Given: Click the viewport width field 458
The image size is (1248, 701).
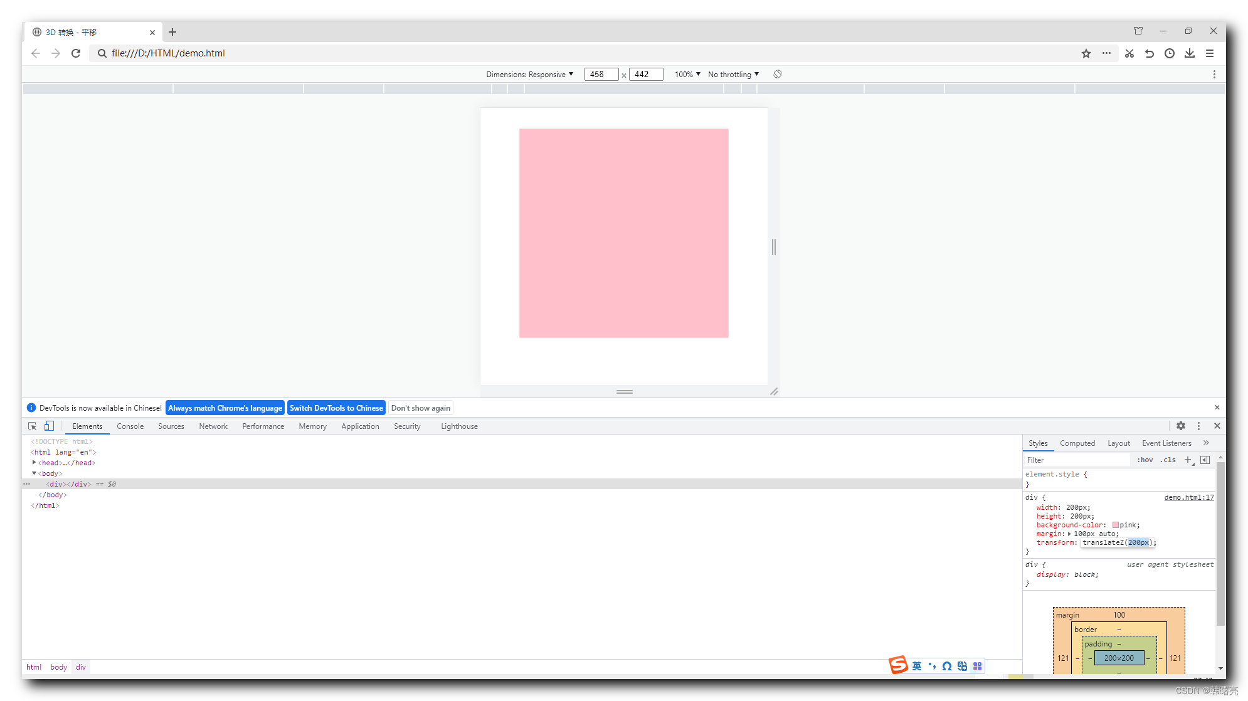Looking at the screenshot, I should pos(601,75).
